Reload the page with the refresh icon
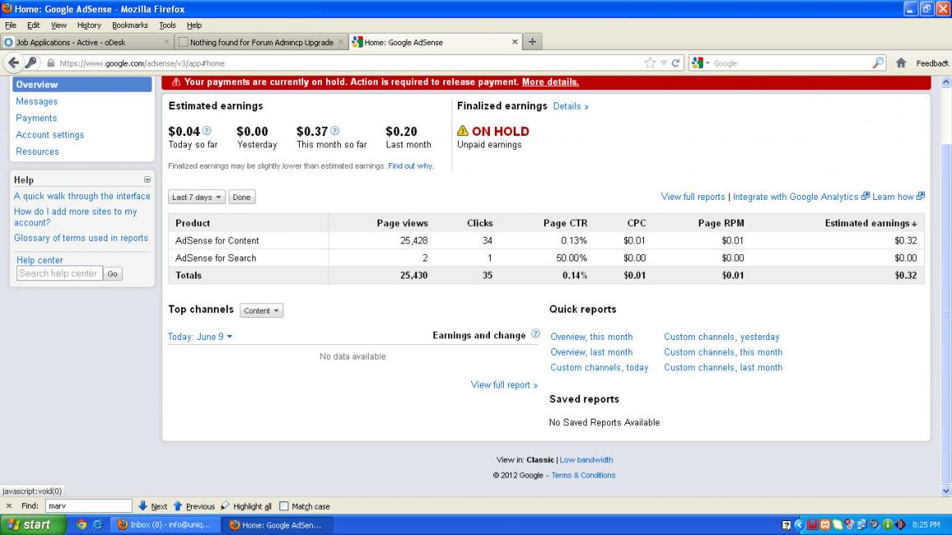 click(x=675, y=63)
